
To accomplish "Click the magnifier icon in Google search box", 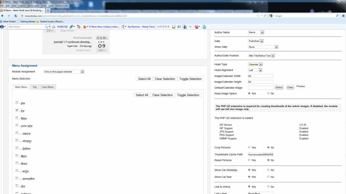I will pos(337,16).
